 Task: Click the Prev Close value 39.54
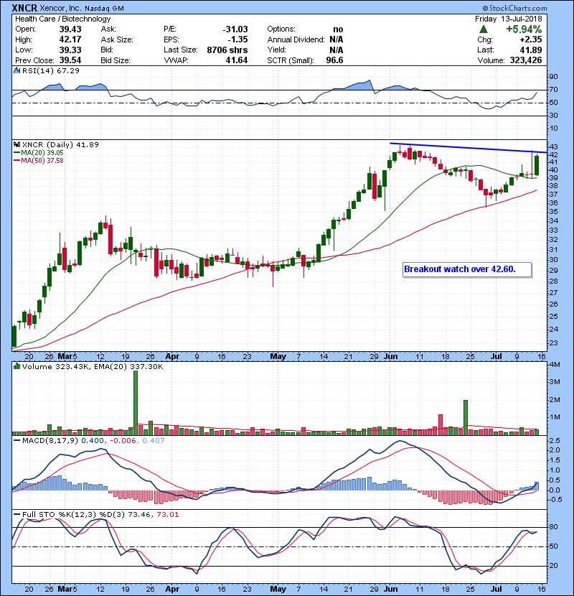[x=70, y=60]
